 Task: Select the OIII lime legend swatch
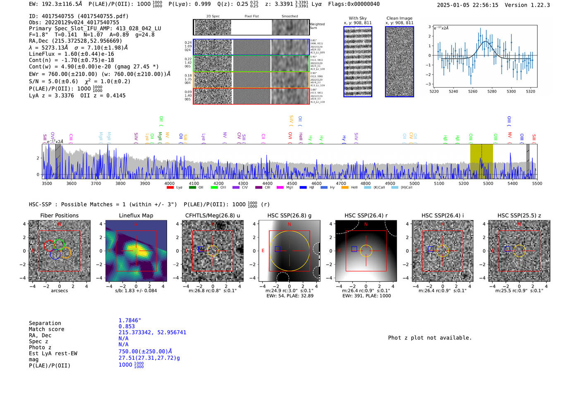click(214, 187)
